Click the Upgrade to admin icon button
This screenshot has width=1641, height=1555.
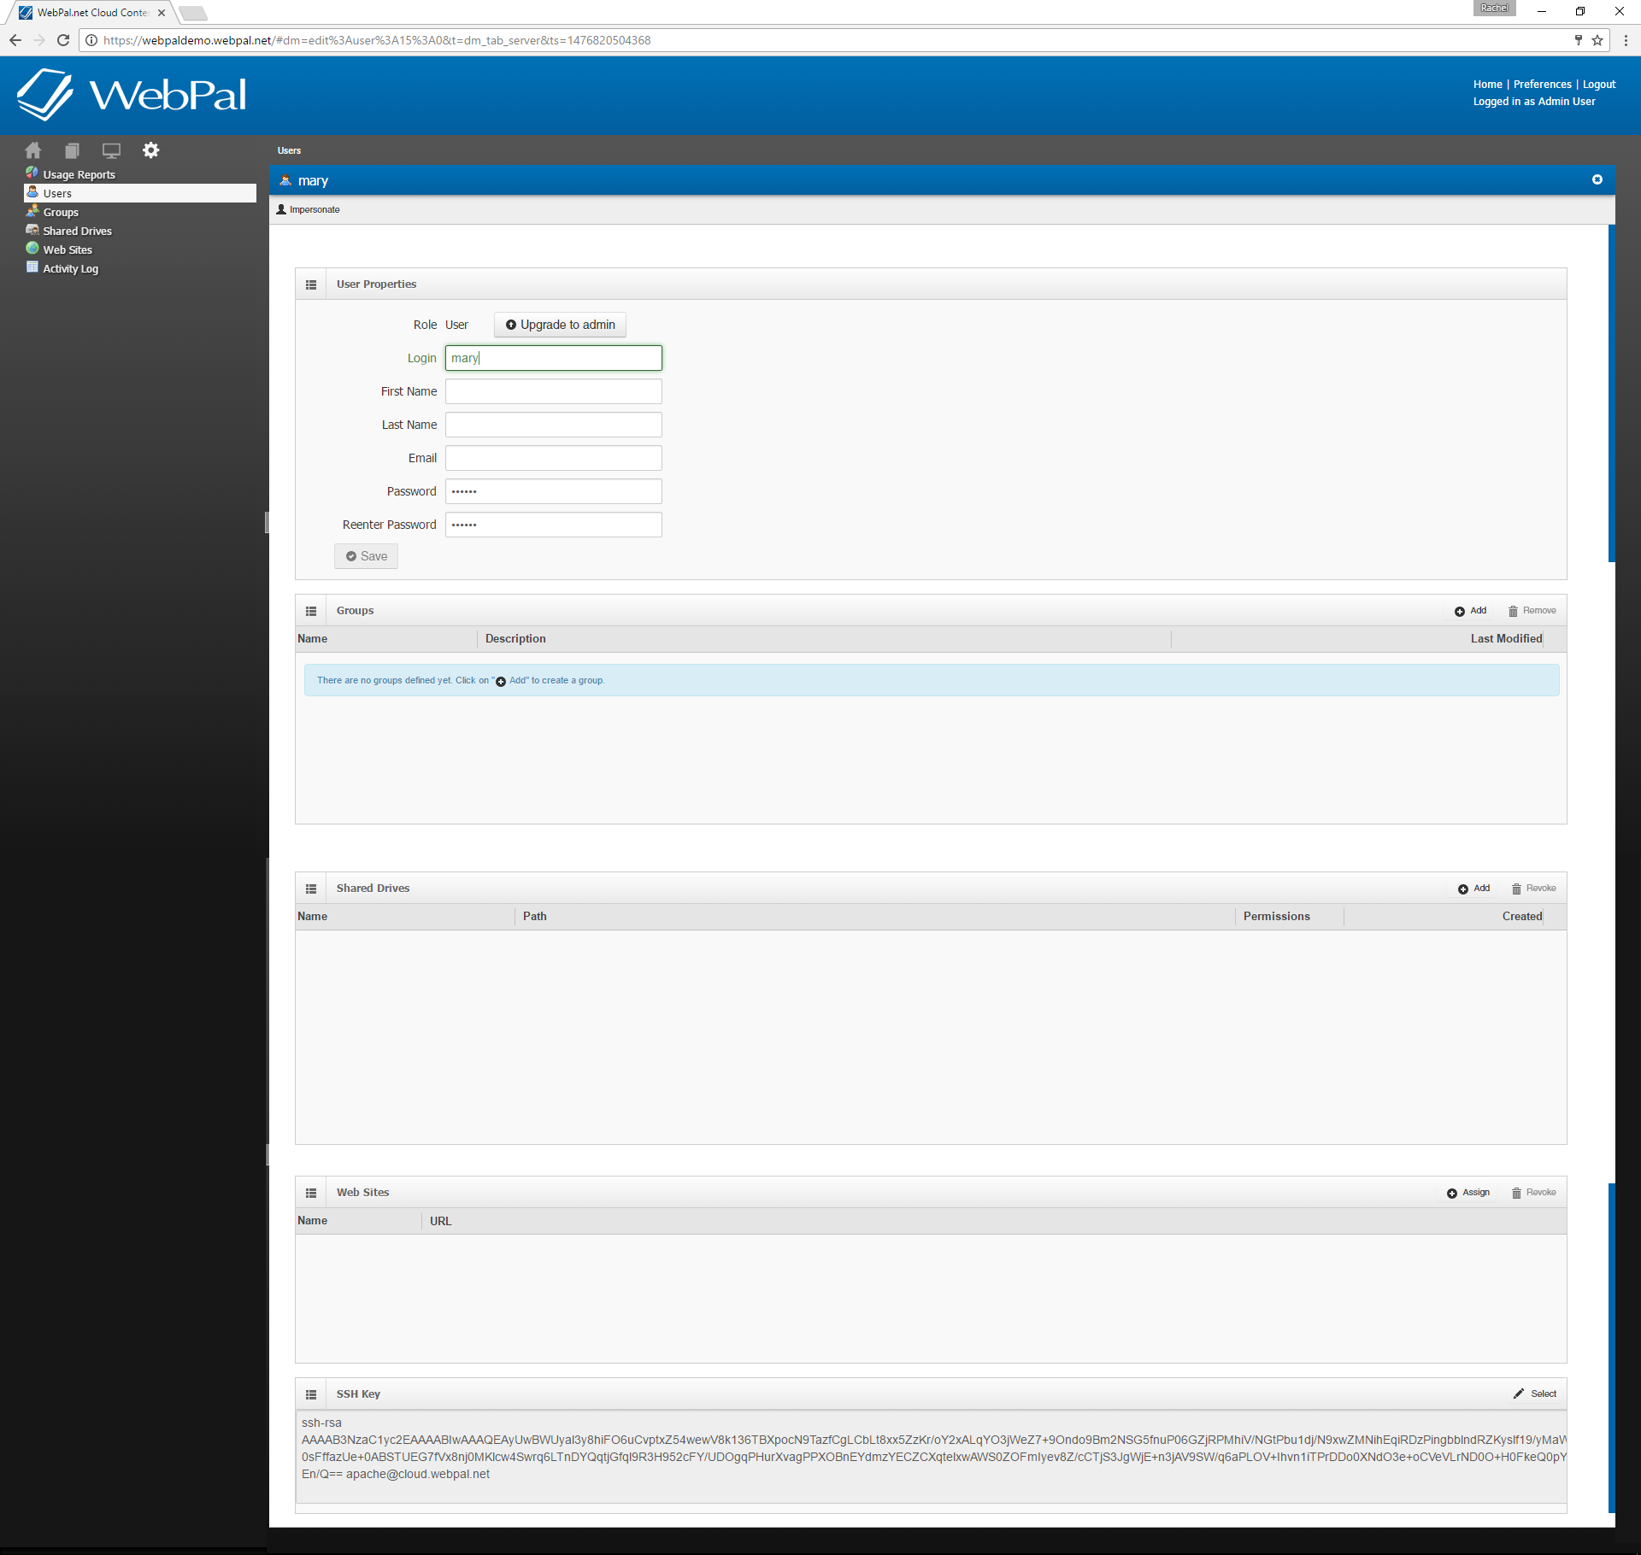(510, 325)
